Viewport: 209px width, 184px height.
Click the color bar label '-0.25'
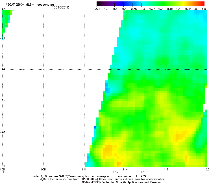151,9
